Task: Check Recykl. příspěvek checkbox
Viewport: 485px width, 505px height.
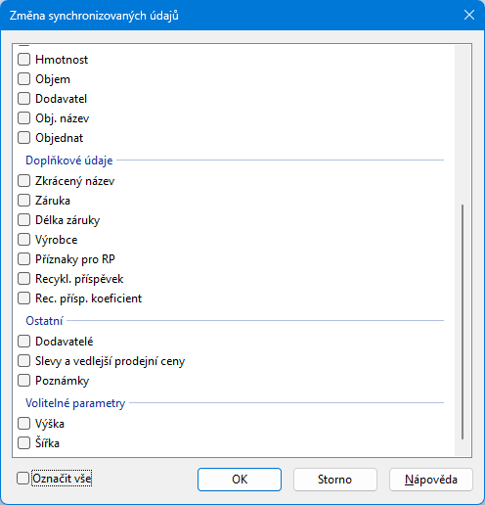Action: pyautogui.click(x=23, y=279)
